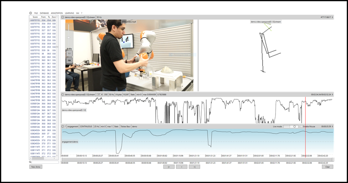348x183 pixels.
Task: Click the engagement.demo track label
Action: tap(70, 142)
